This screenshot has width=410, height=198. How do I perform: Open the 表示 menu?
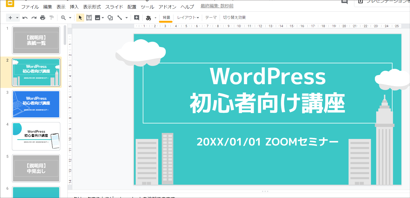(x=61, y=7)
